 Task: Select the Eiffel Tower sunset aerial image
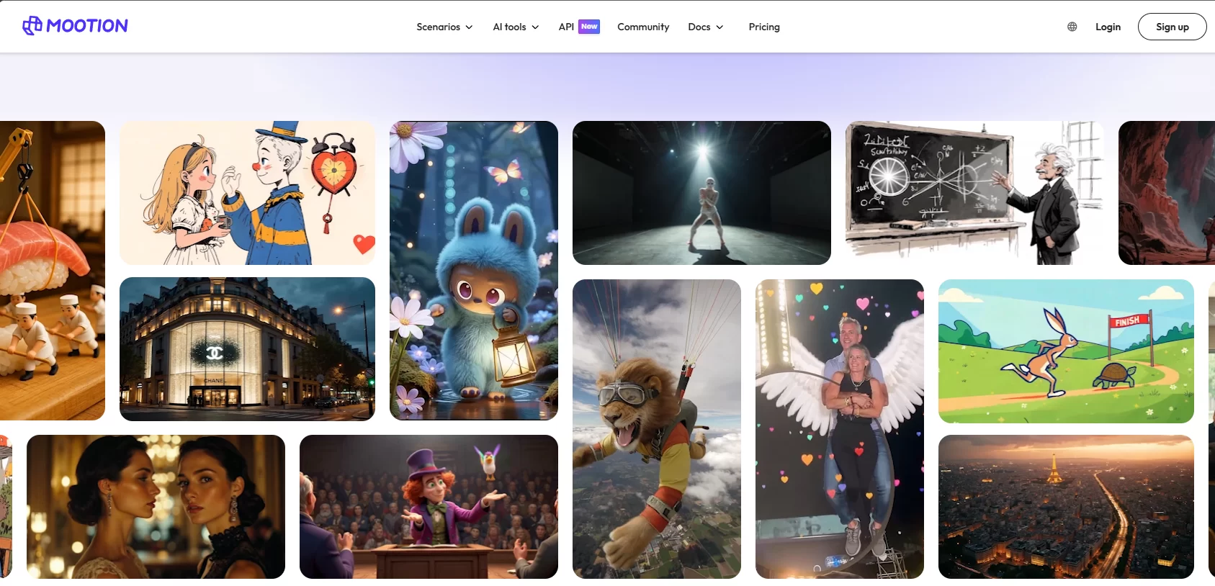(x=1066, y=507)
